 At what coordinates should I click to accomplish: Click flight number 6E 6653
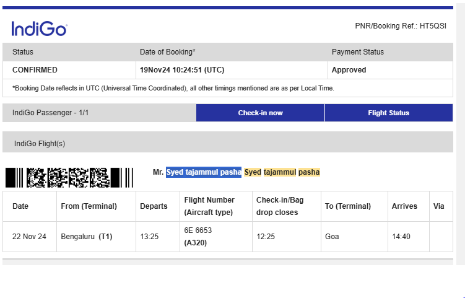coord(198,230)
